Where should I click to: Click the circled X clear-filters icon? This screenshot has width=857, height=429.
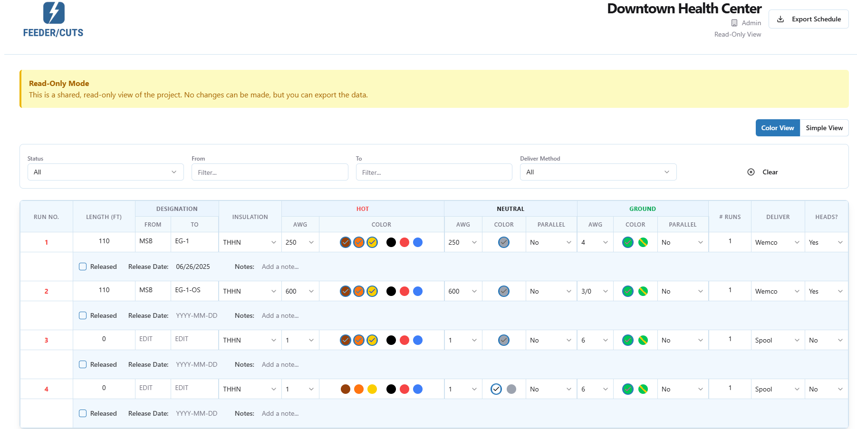pyautogui.click(x=751, y=172)
